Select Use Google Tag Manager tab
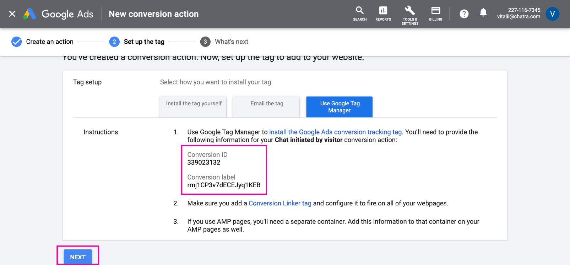570x265 pixels. [x=340, y=107]
